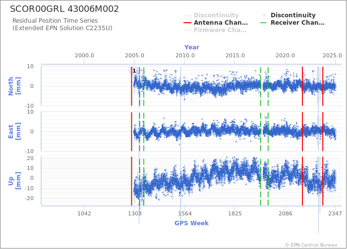Click the 2086 GPS week tick label
The image size is (347, 249).
point(285,213)
